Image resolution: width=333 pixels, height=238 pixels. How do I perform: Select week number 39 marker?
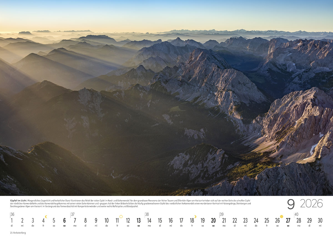(222, 214)
